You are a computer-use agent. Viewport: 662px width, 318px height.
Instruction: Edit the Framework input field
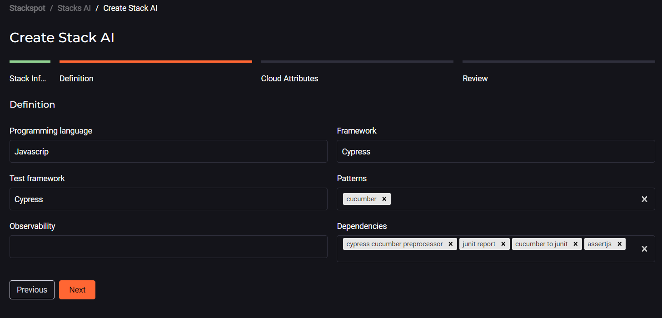pyautogui.click(x=496, y=151)
